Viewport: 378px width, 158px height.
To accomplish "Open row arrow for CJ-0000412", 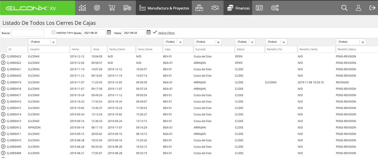I will (x=3, y=127).
